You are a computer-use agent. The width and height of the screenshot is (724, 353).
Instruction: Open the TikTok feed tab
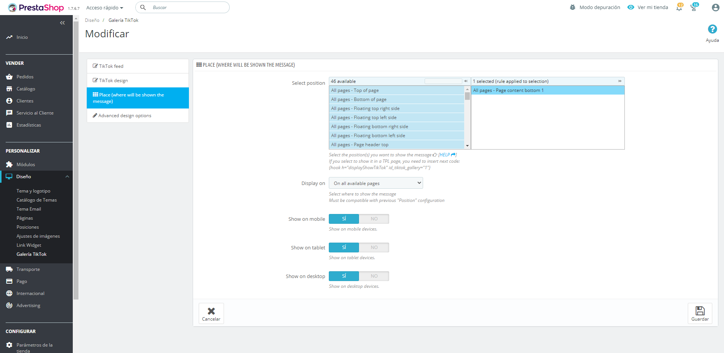[138, 66]
